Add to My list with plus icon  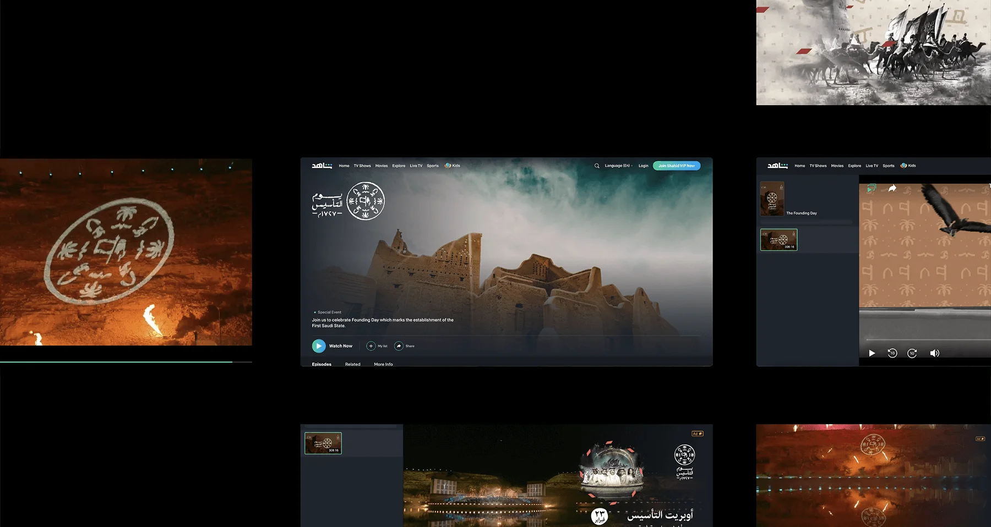[x=371, y=346]
